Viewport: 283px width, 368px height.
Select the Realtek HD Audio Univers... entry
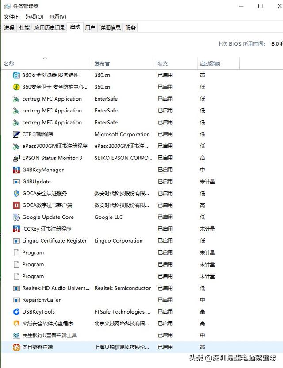(x=142, y=288)
